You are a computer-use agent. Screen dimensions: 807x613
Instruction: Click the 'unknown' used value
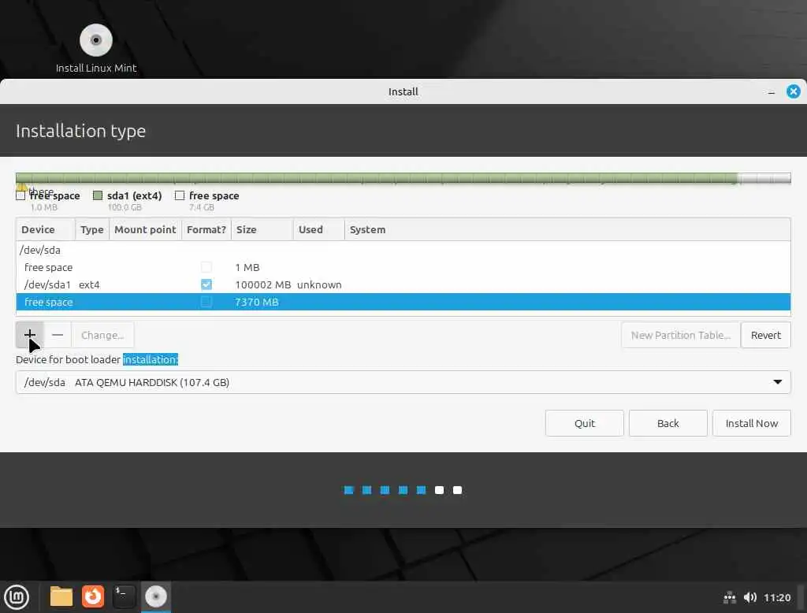(x=319, y=284)
